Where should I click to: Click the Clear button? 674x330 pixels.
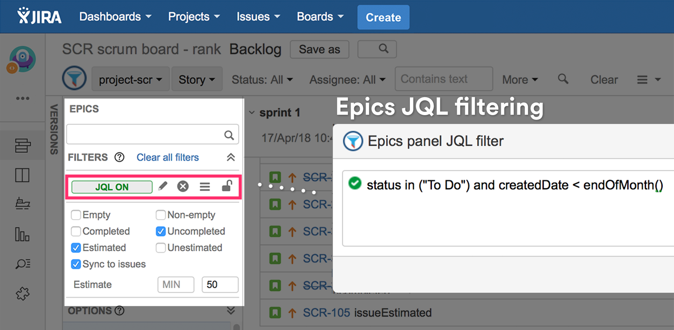point(604,80)
